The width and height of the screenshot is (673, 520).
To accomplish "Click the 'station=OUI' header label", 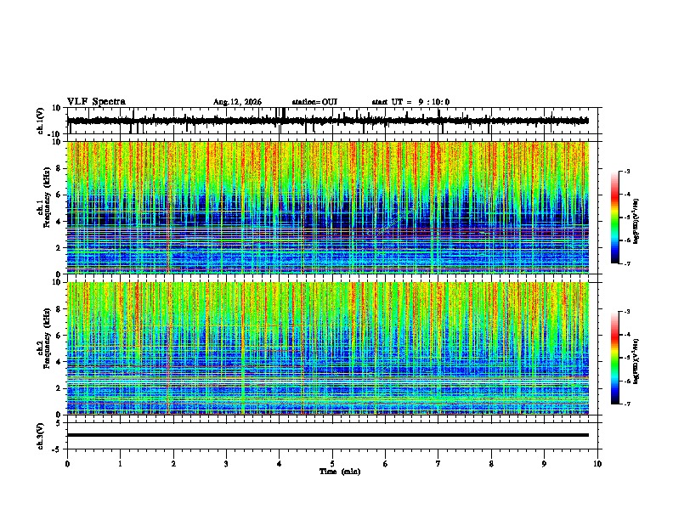I will (314, 102).
